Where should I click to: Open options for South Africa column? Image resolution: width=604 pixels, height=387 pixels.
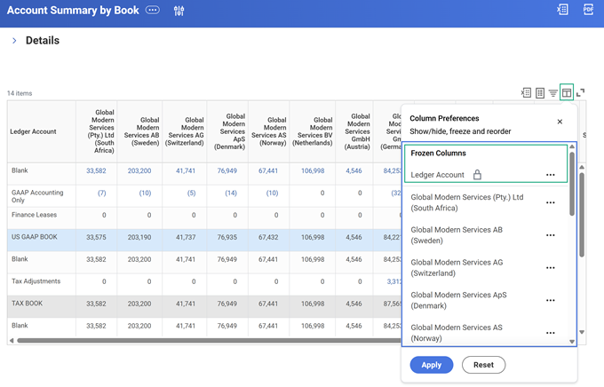[551, 202]
